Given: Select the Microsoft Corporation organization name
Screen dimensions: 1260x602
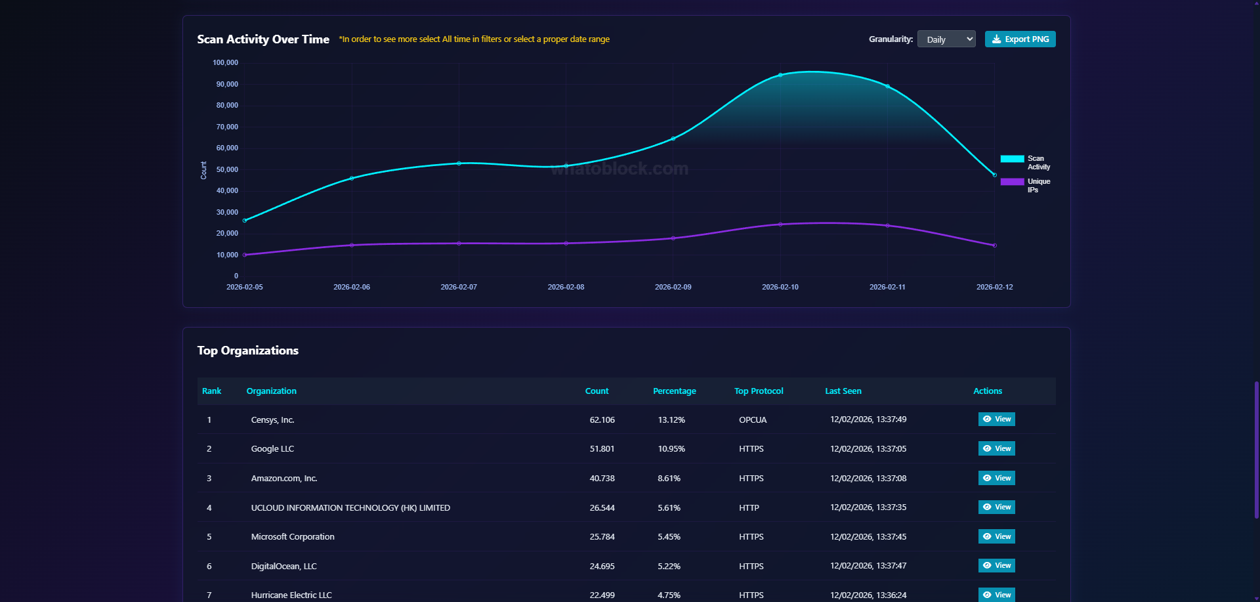Looking at the screenshot, I should pos(293,537).
